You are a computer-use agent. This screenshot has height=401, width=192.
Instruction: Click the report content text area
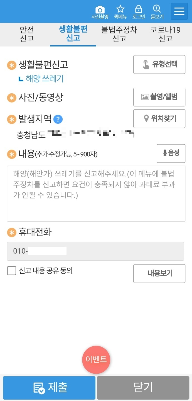coord(96,194)
